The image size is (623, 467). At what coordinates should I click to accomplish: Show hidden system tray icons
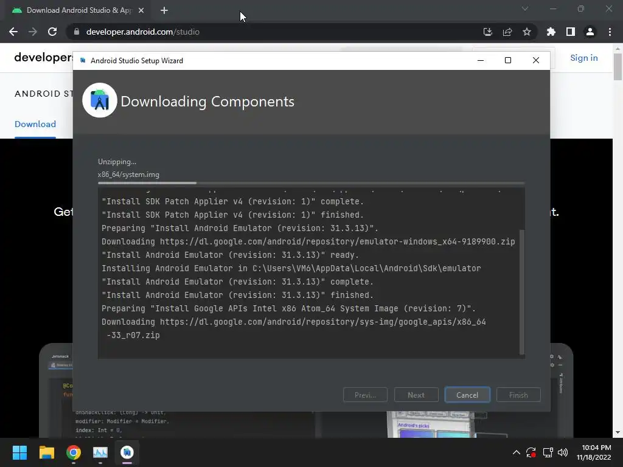(x=516, y=452)
